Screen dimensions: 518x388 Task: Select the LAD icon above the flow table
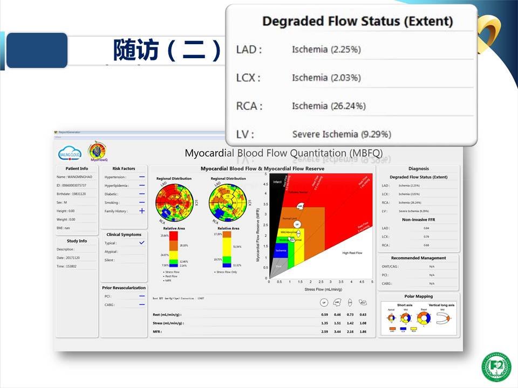tap(337, 302)
